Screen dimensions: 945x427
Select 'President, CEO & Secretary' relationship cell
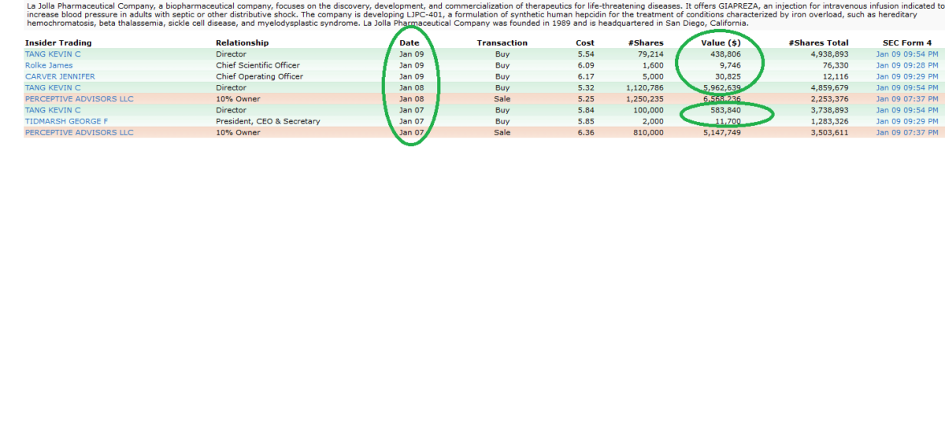point(268,121)
